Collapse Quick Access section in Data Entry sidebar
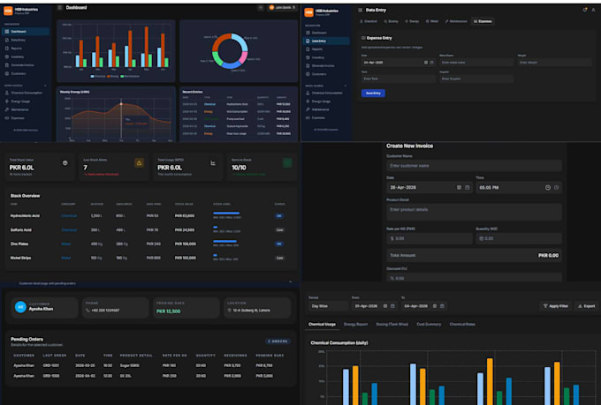The height and width of the screenshot is (405, 601). 346,86
